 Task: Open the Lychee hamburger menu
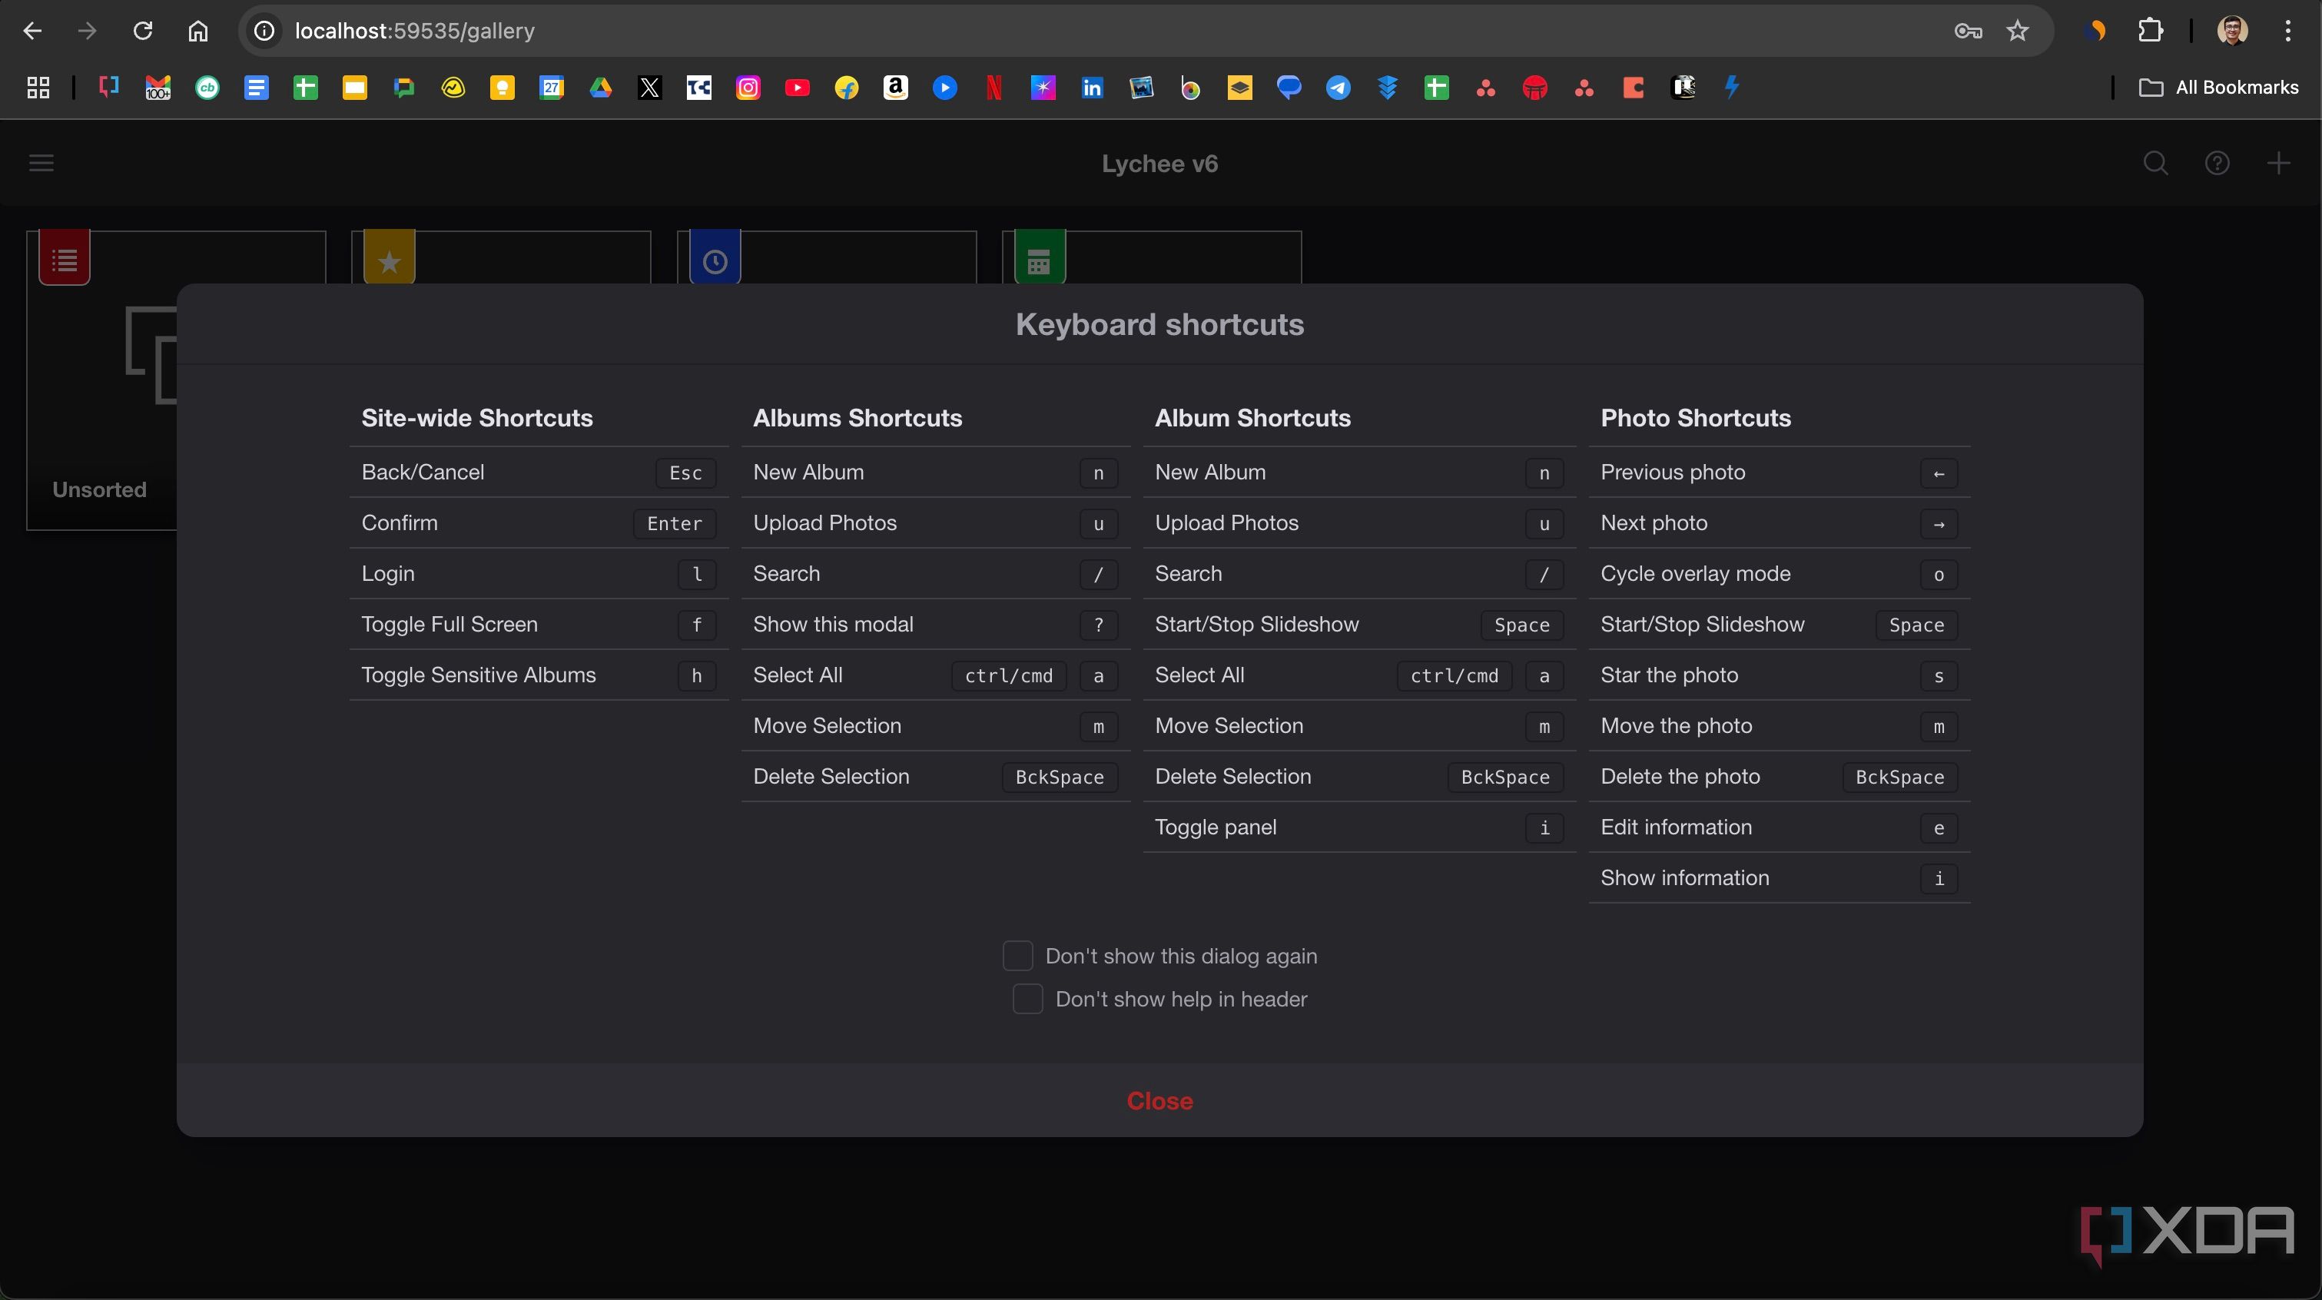coord(41,163)
